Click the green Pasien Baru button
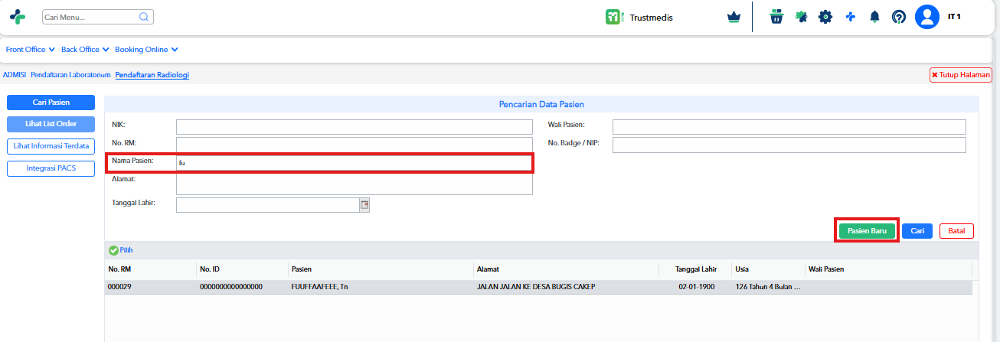 point(867,231)
